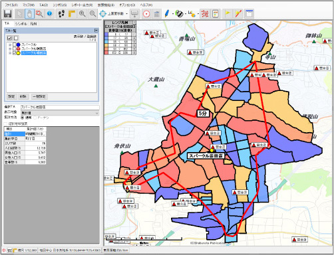
Task: Expand the blue-circle TA tree node
Action: 10,44
